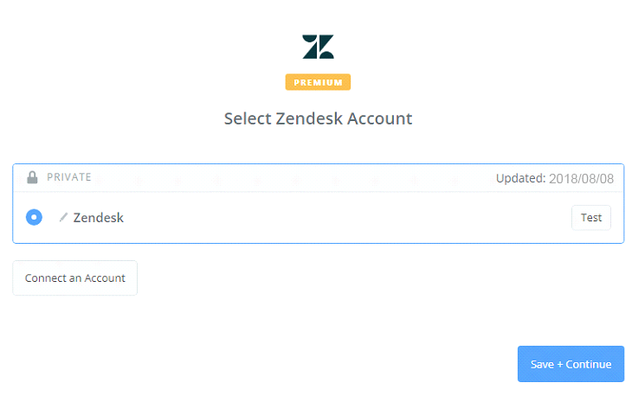Click blank area left of the Zendesk logo
The image size is (632, 402).
tap(173, 47)
